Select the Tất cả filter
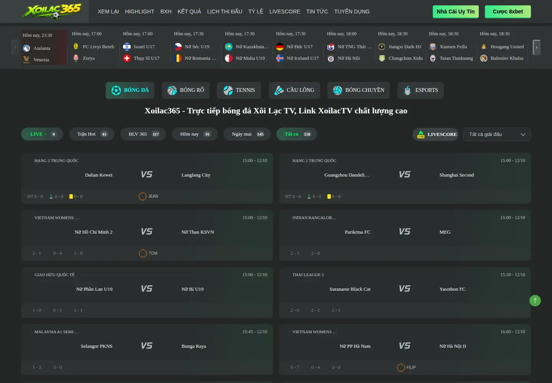Viewport: 552px width, 383px height. tap(297, 134)
